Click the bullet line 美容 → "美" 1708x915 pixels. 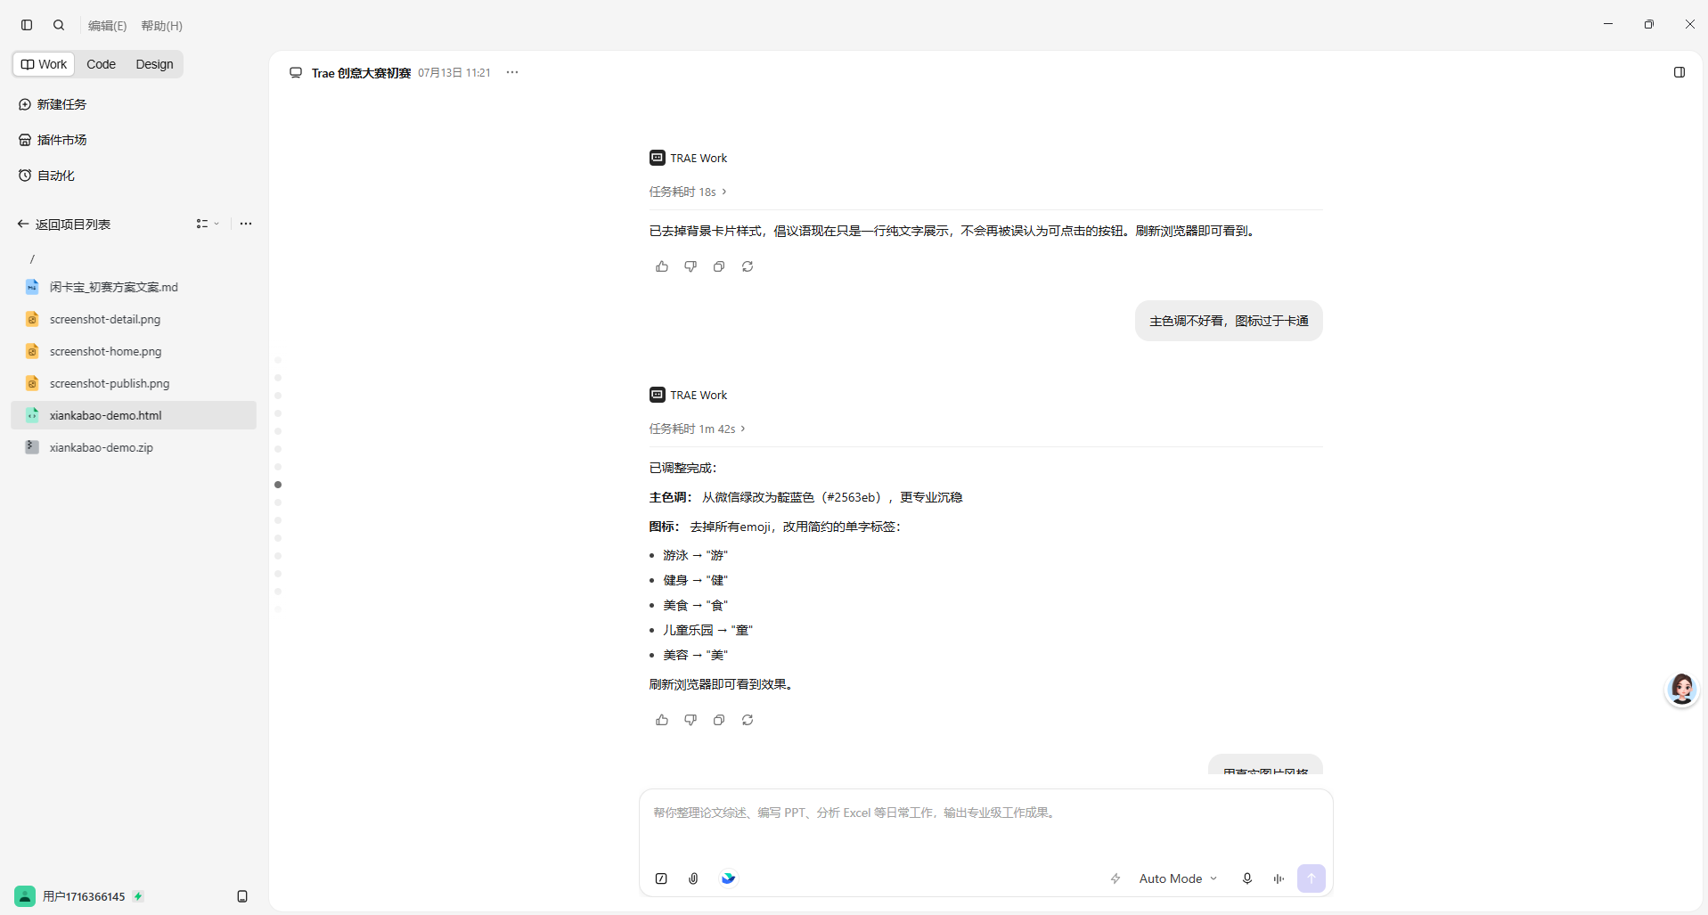click(x=695, y=655)
